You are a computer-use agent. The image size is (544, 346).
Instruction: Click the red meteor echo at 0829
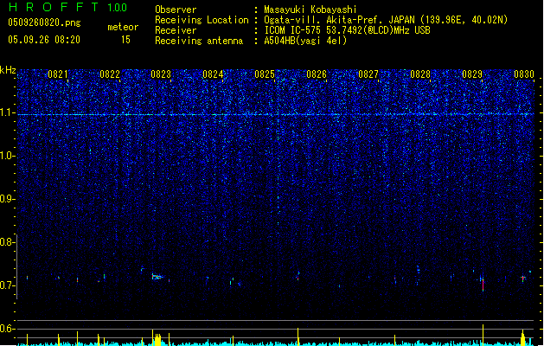[483, 285]
